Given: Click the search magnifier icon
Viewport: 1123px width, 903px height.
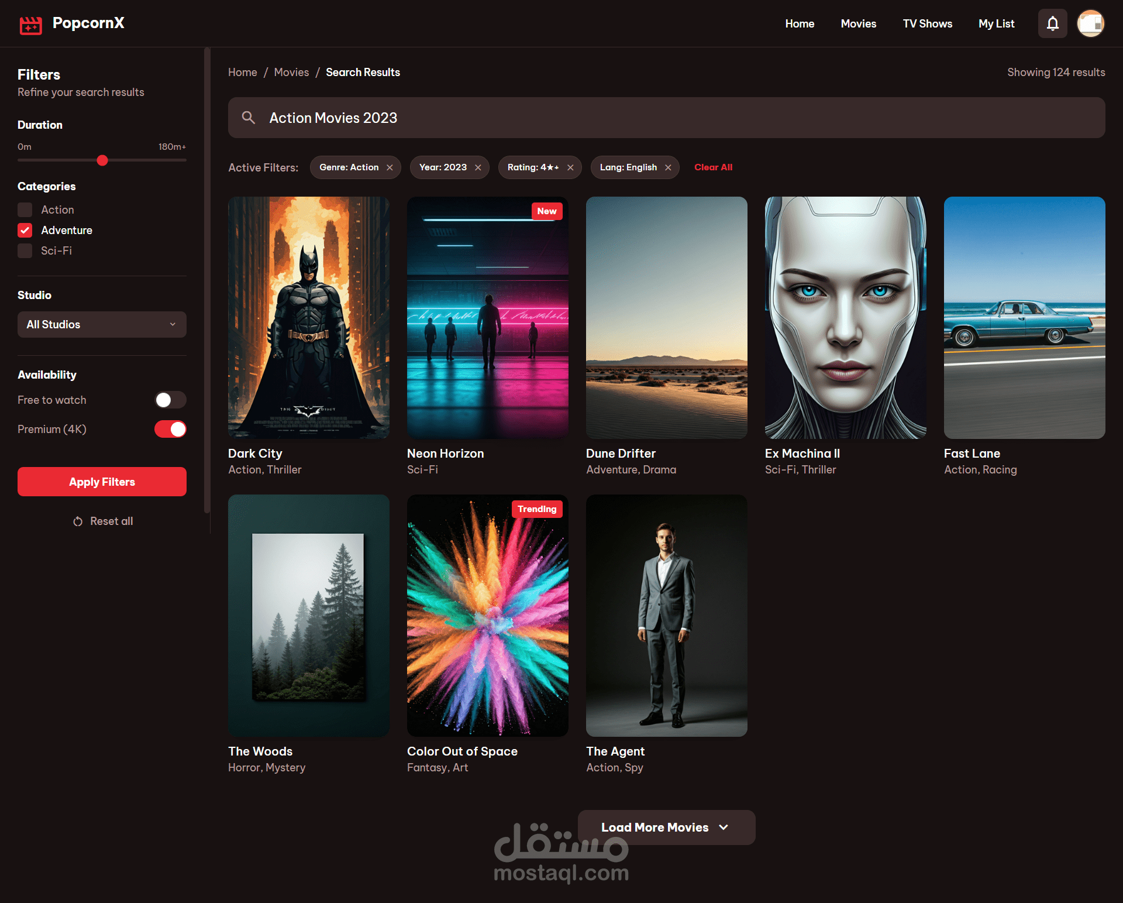Looking at the screenshot, I should tap(249, 118).
